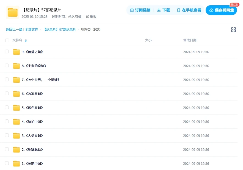The width and height of the screenshot is (243, 170).
Task: Sort files by 修改日期 column
Action: pos(190,40)
